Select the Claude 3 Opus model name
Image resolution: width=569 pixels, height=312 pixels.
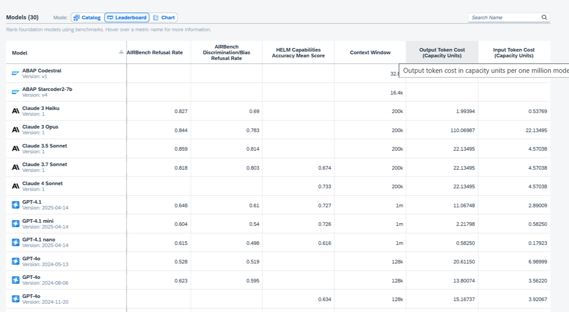pyautogui.click(x=40, y=127)
